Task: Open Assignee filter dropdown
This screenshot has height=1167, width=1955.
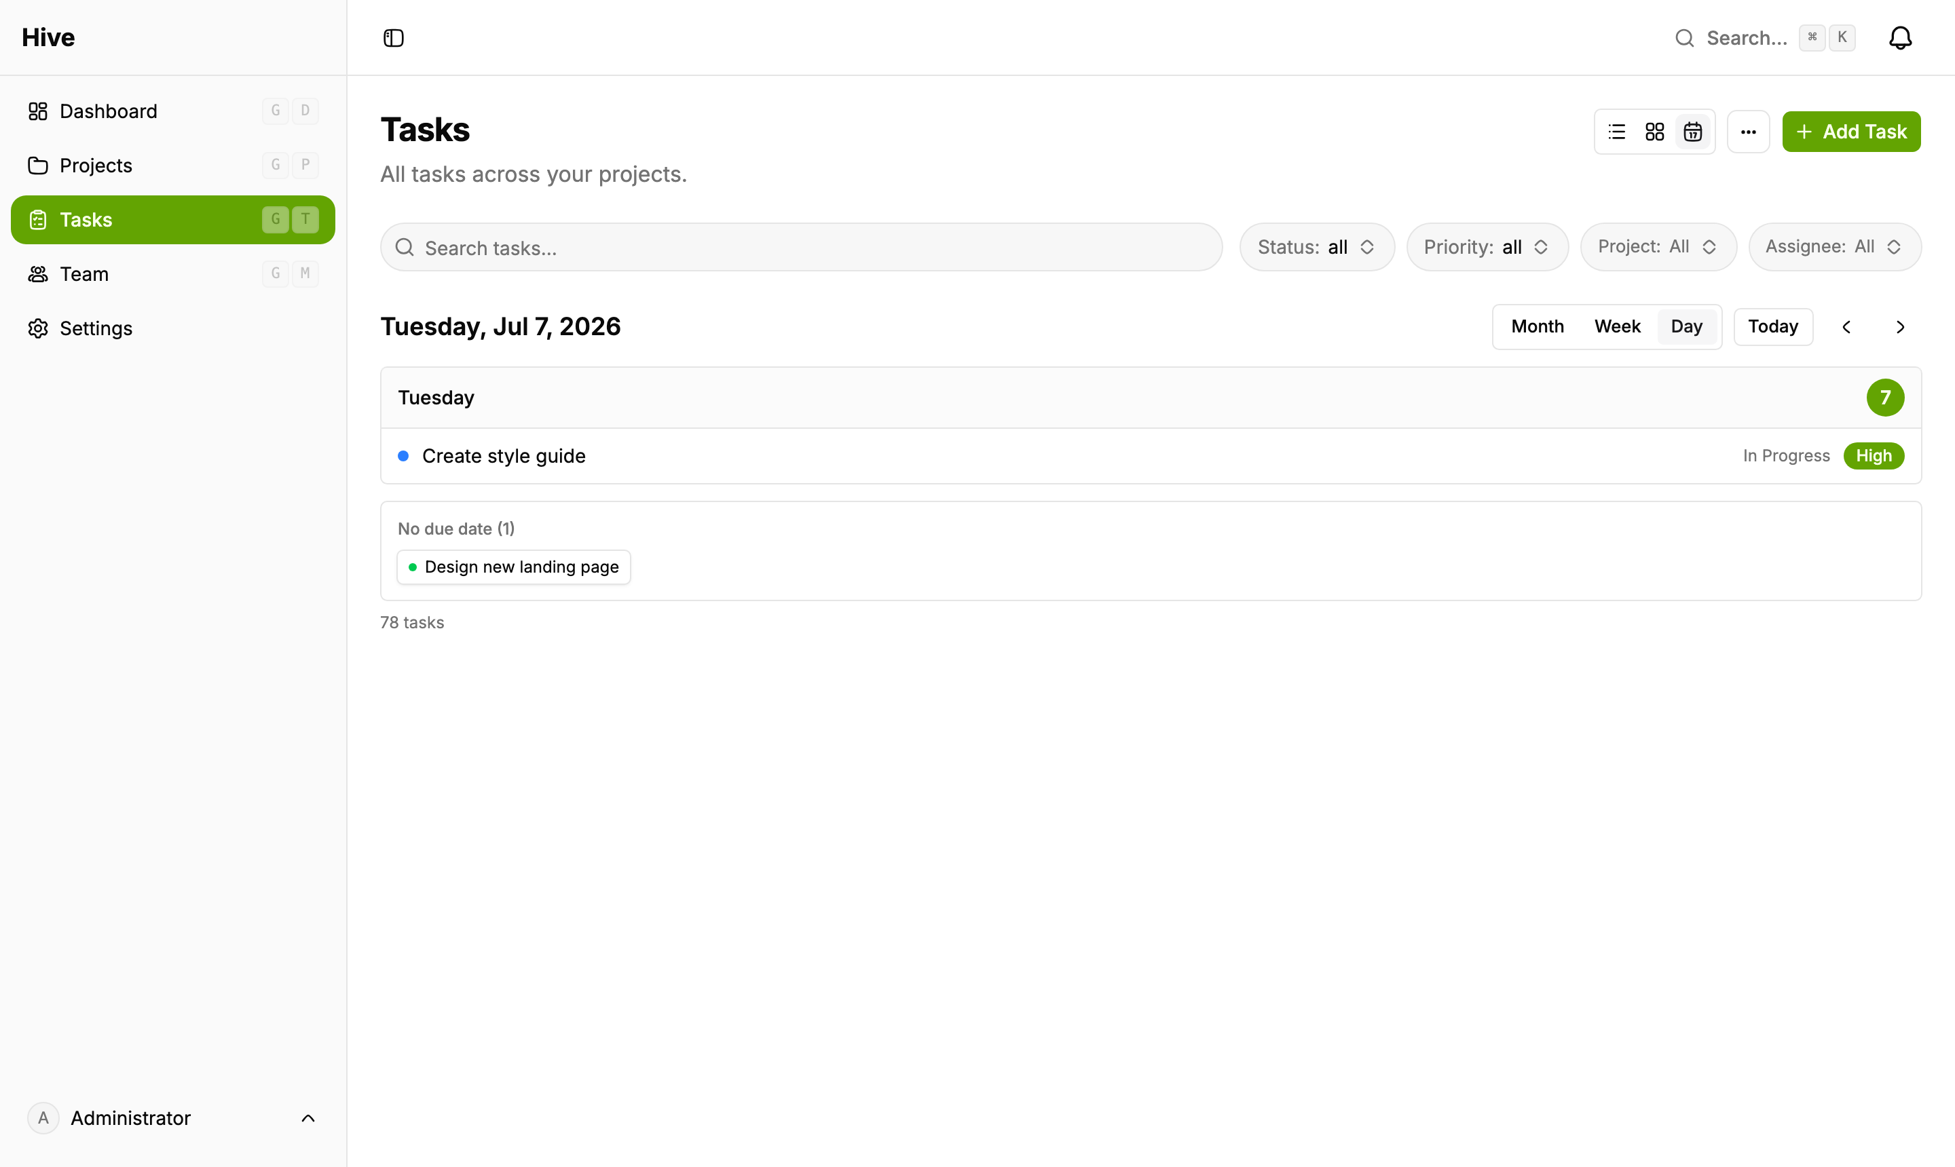Action: (1834, 247)
